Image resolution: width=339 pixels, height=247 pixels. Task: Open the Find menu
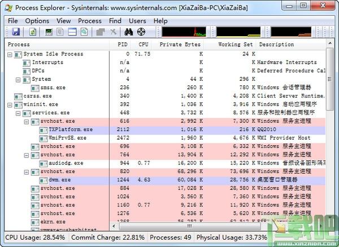tap(115, 21)
